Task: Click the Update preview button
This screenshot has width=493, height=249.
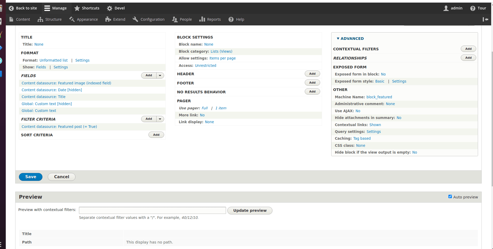Action: click(250, 210)
